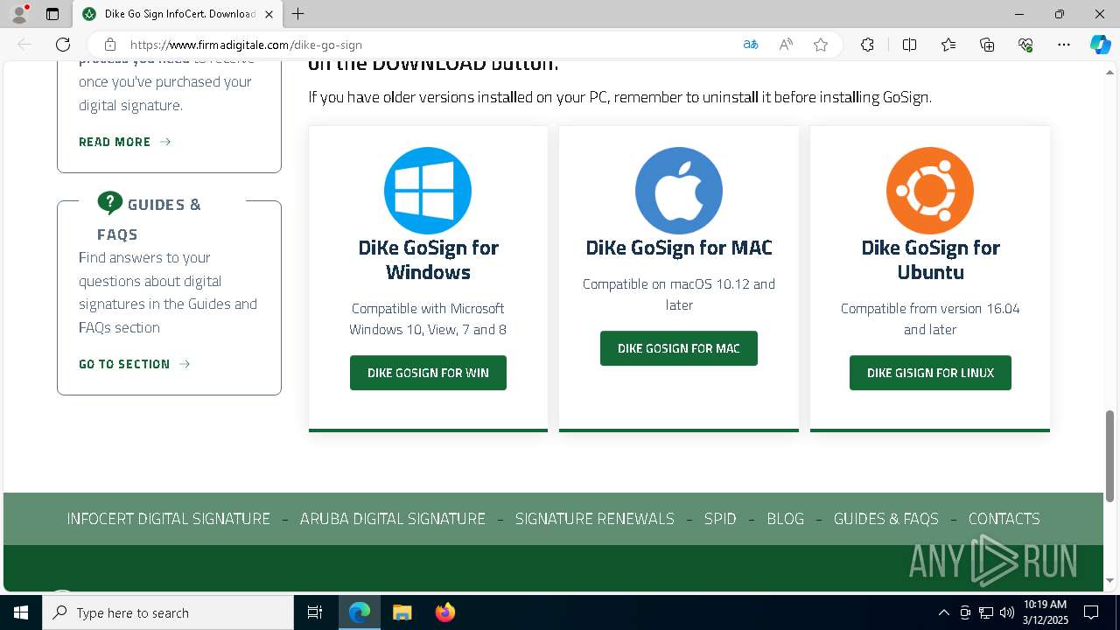
Task: Open the Extensions icon
Action: pos(867,45)
